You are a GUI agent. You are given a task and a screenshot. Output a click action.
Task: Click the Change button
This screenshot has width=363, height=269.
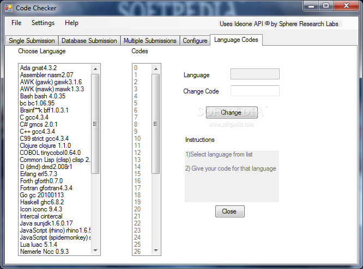[232, 112]
